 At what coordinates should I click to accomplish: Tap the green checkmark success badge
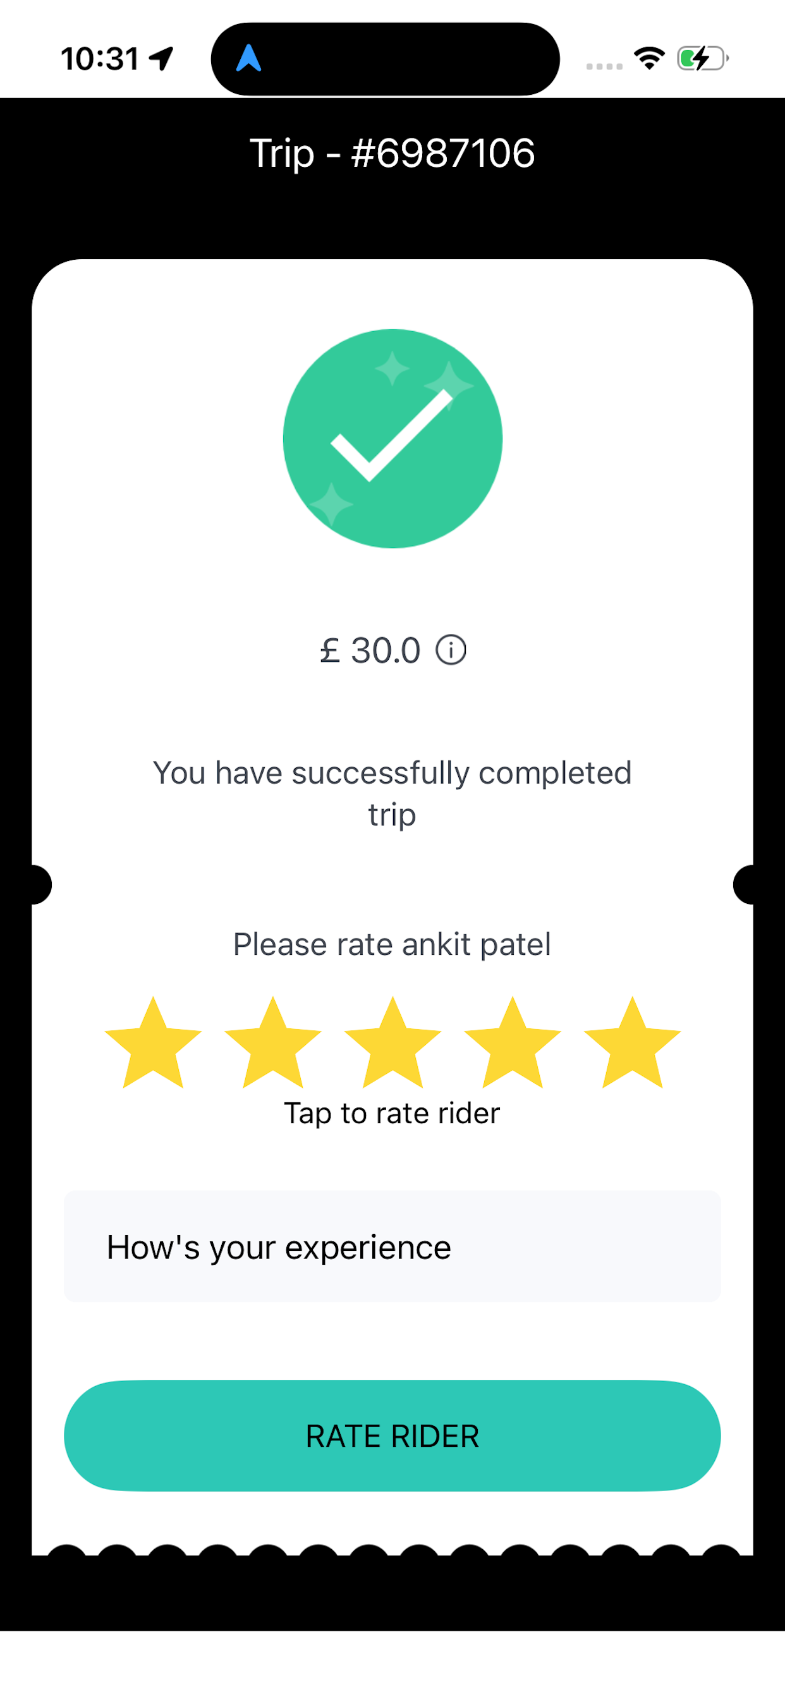(x=392, y=439)
